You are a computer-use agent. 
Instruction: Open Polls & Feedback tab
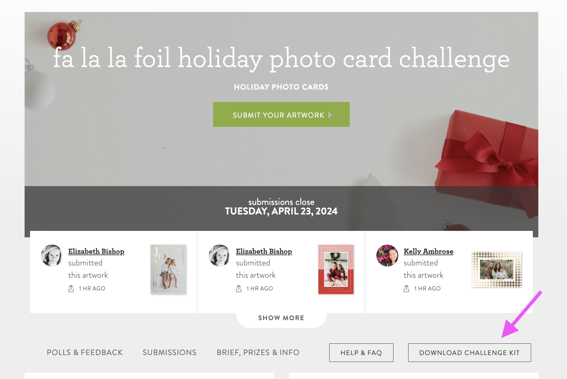pyautogui.click(x=85, y=352)
